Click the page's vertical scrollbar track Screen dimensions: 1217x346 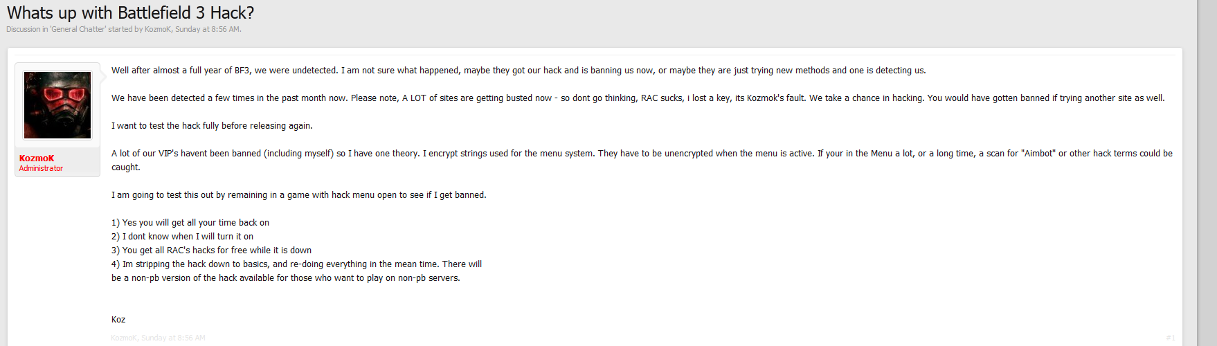(1207, 173)
